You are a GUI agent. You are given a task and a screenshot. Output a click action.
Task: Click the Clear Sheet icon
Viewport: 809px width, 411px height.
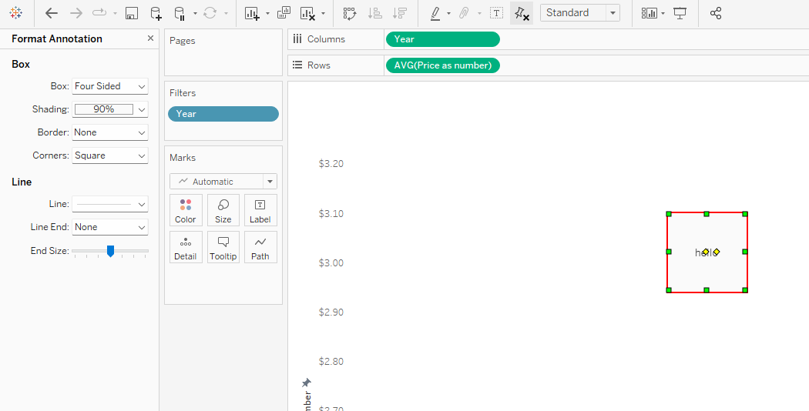click(x=307, y=13)
